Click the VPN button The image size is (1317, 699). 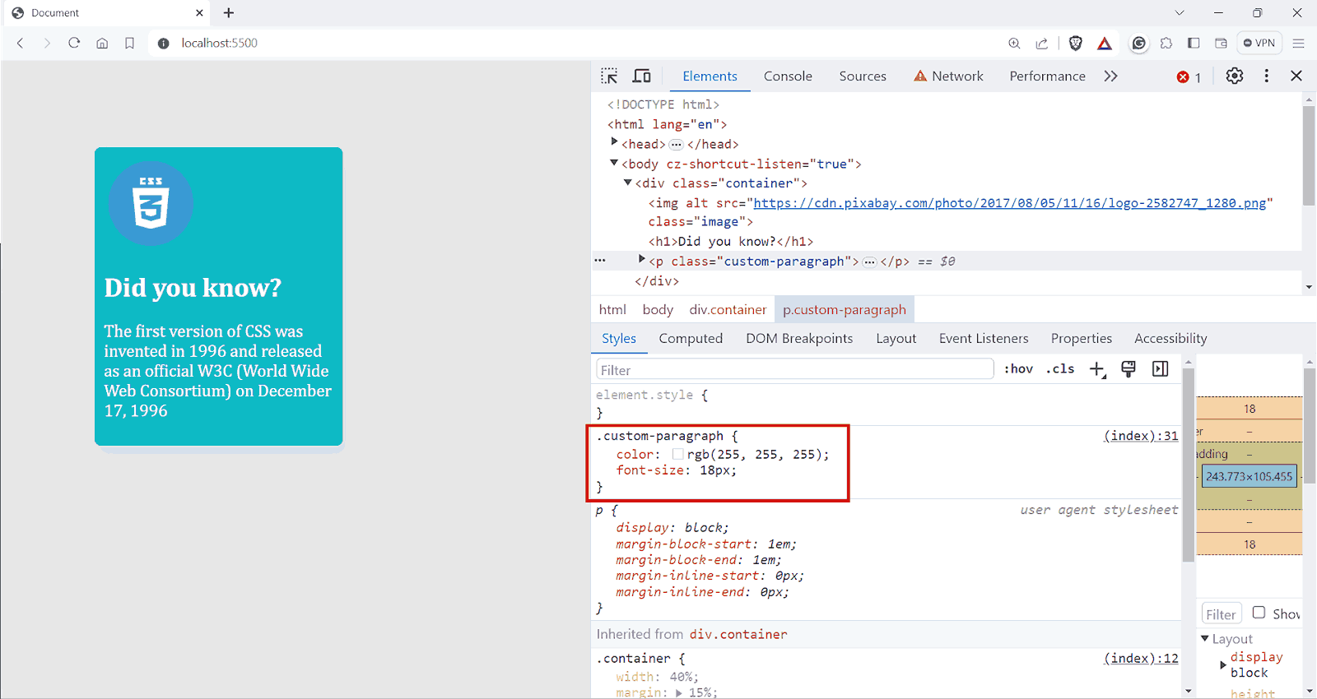1259,43
